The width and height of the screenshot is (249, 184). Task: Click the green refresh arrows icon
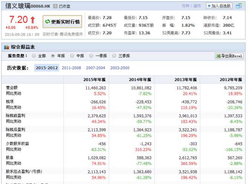tap(48, 21)
